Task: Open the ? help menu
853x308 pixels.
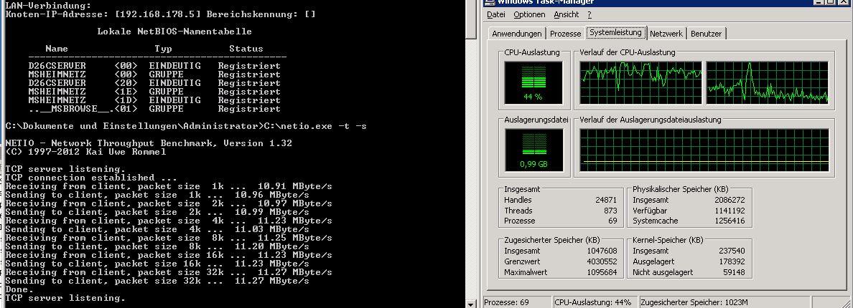Action: (x=589, y=14)
